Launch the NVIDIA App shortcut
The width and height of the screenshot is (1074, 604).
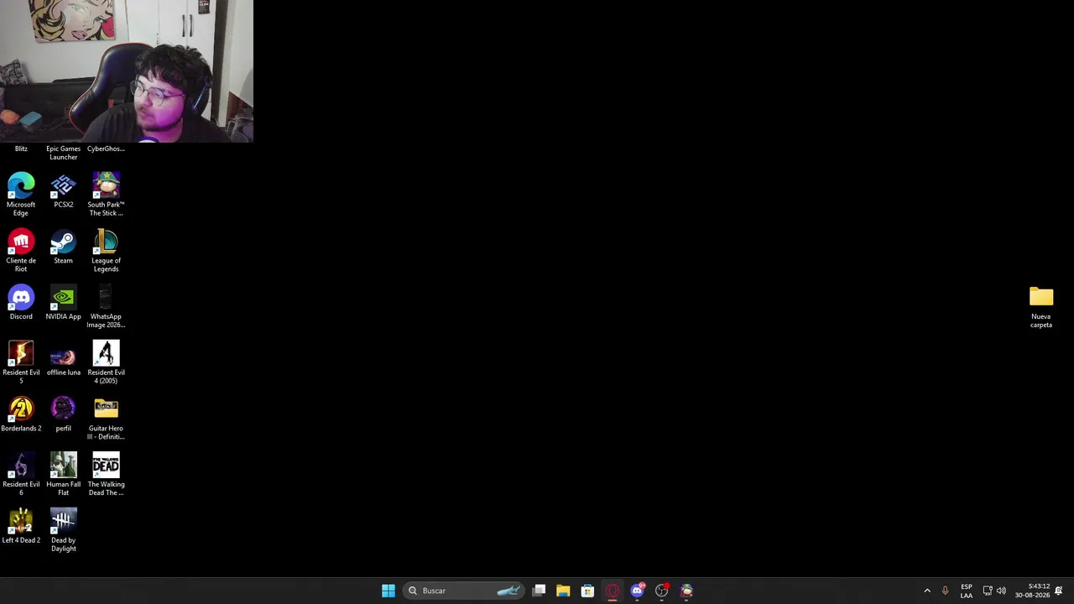click(x=63, y=303)
